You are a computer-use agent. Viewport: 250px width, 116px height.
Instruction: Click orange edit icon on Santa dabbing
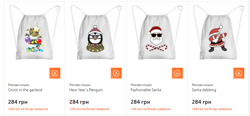tap(239, 73)
